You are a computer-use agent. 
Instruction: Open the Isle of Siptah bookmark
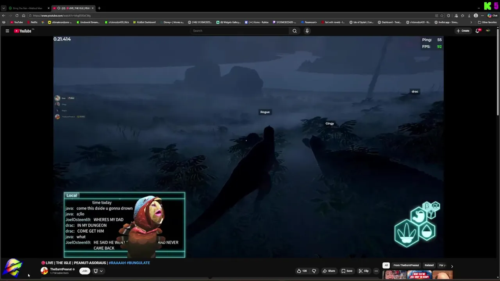361,22
